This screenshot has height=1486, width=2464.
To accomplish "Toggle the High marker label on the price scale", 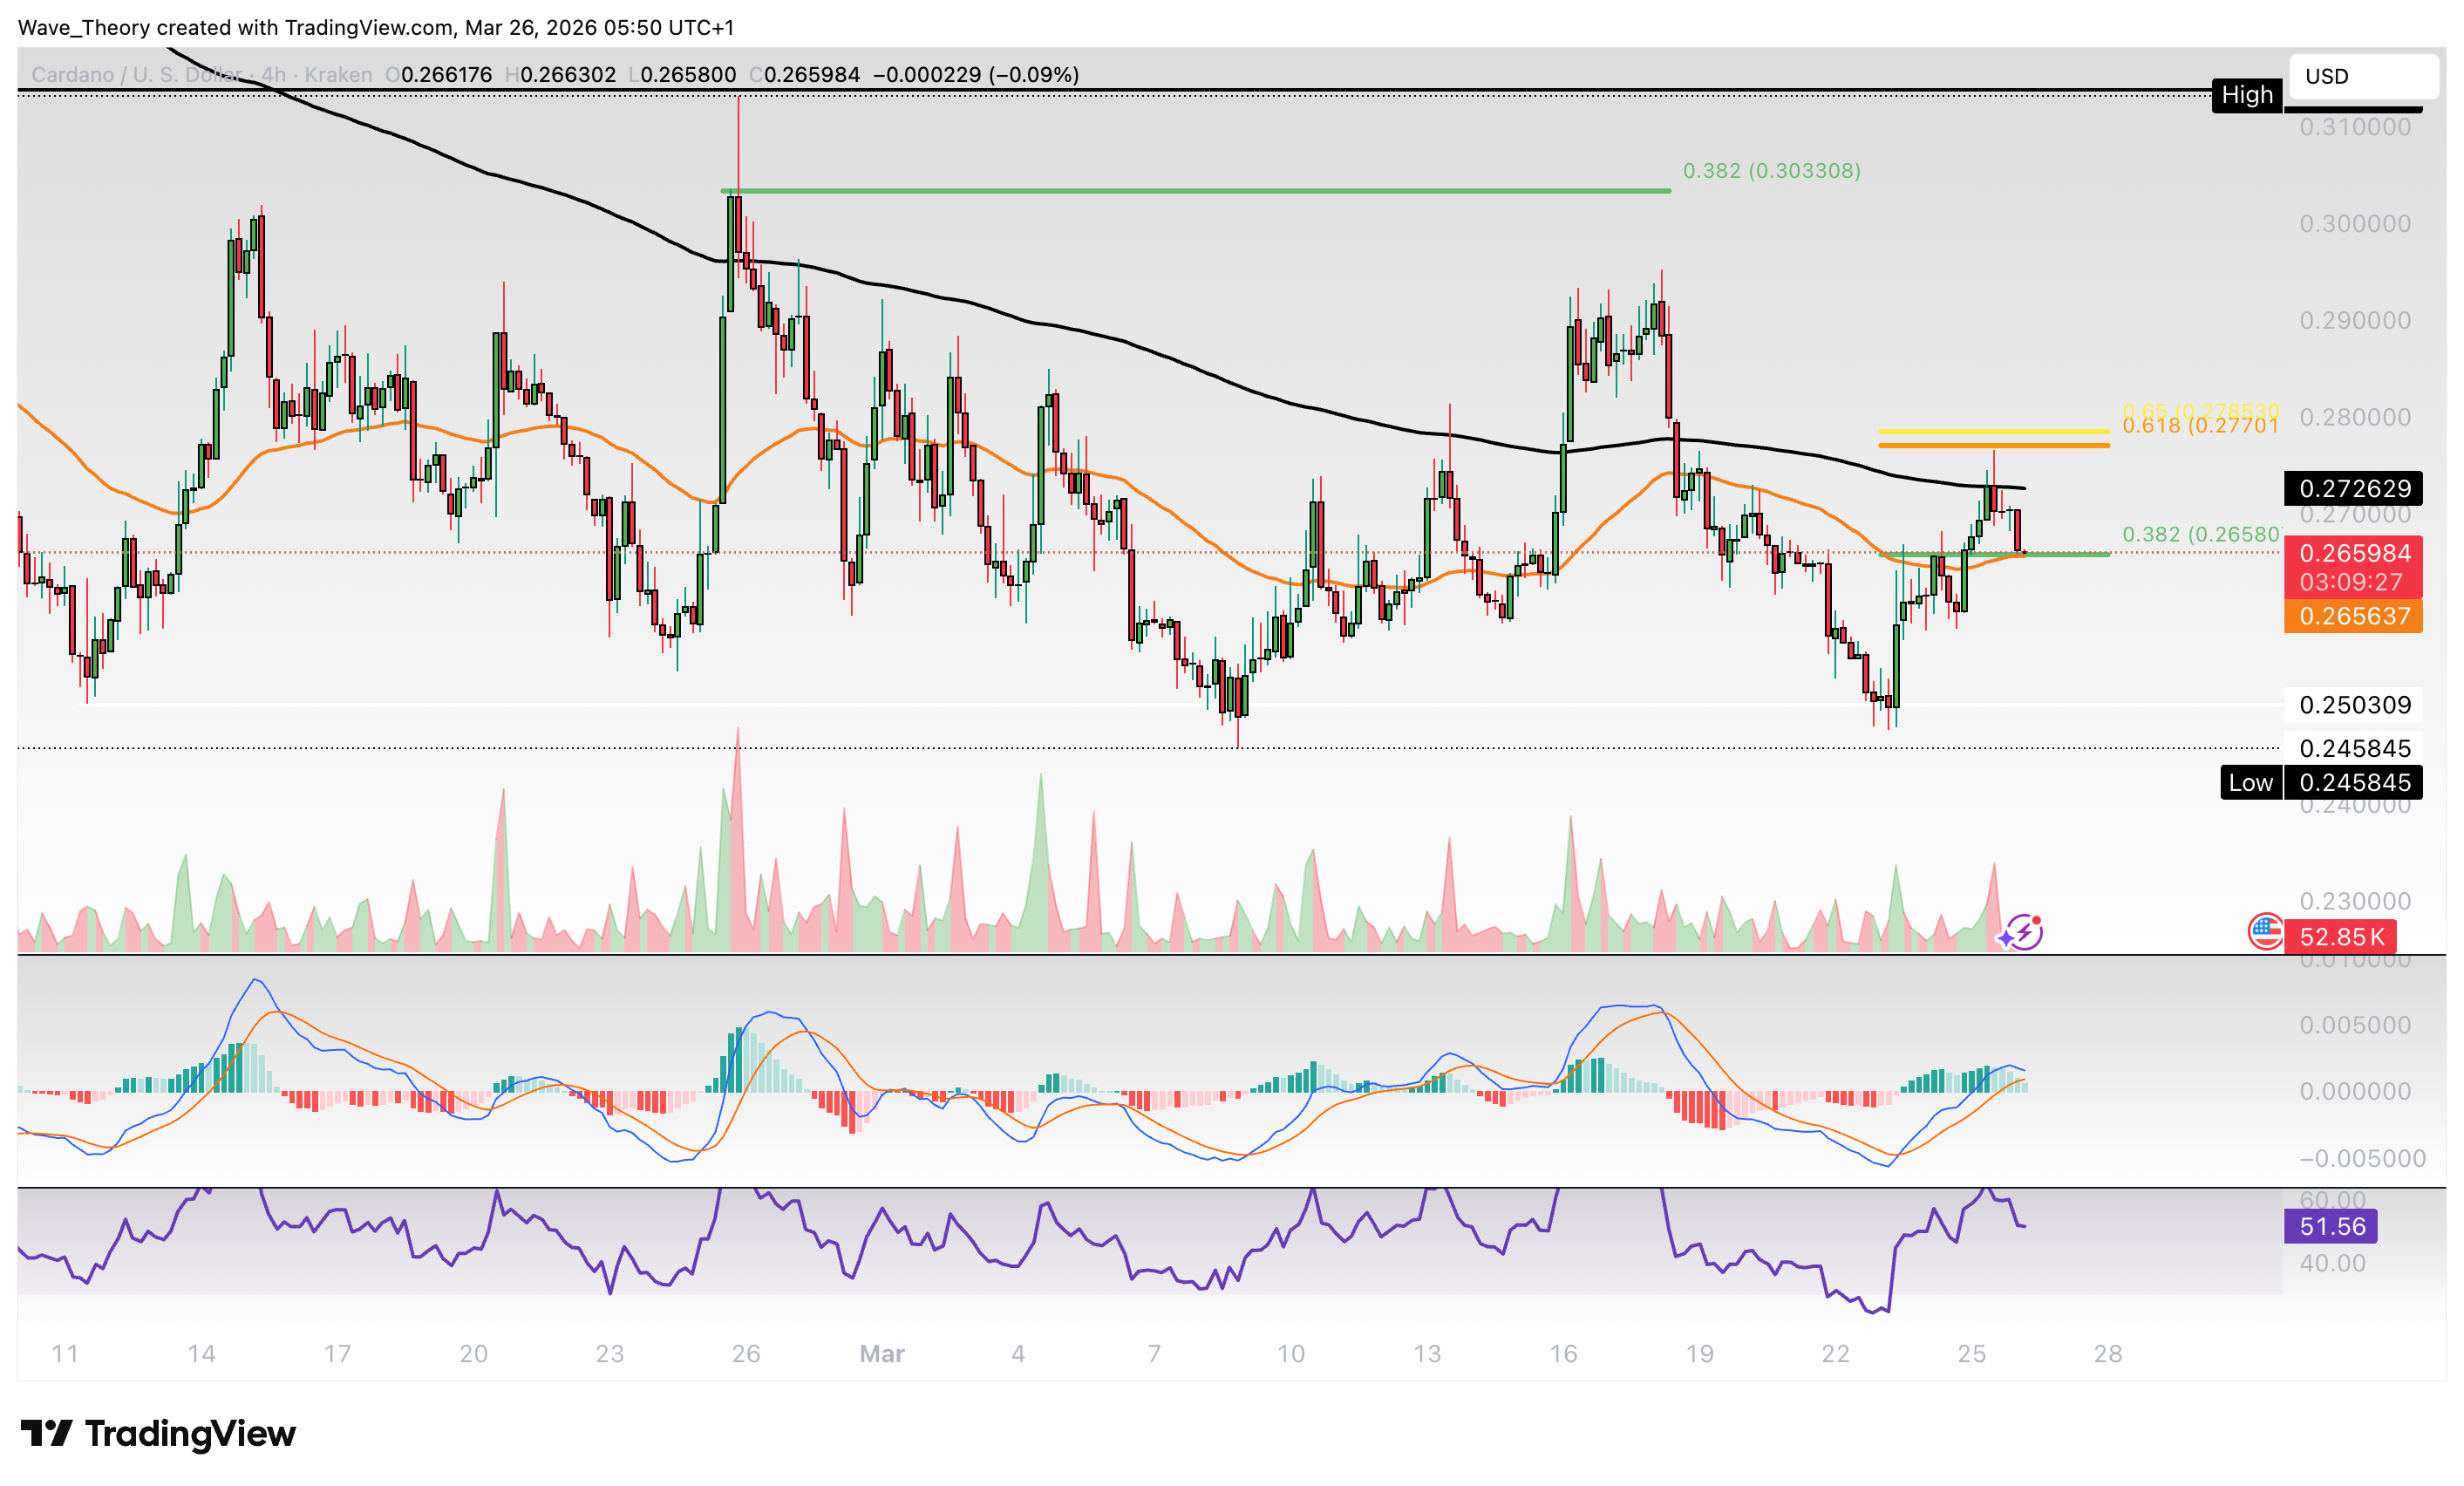I will coord(2247,95).
